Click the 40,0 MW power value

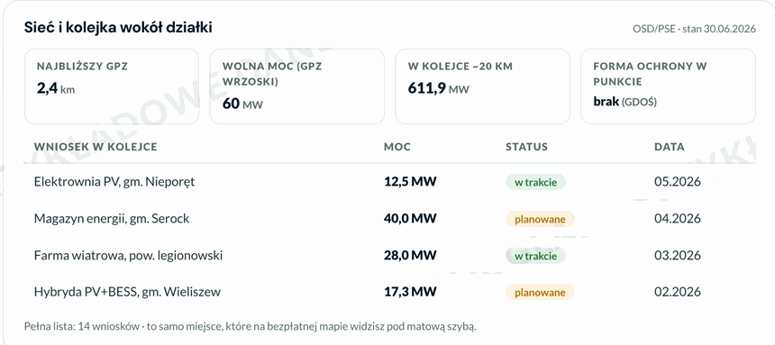410,219
